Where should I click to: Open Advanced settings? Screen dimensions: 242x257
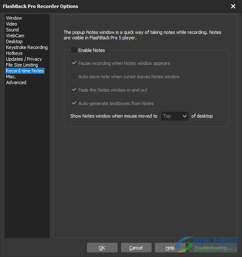(x=16, y=82)
